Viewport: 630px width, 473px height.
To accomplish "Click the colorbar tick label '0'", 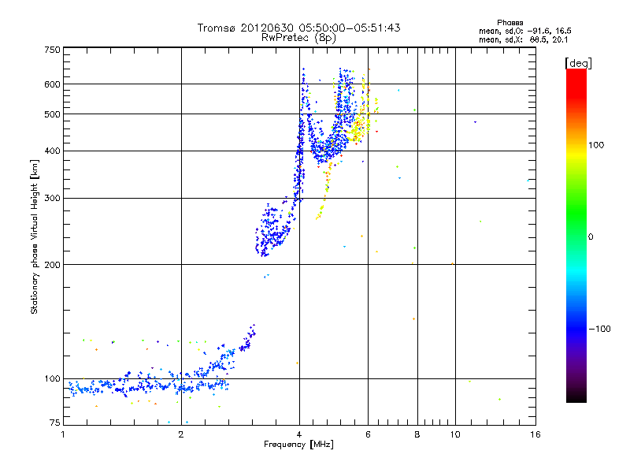I will (591, 237).
